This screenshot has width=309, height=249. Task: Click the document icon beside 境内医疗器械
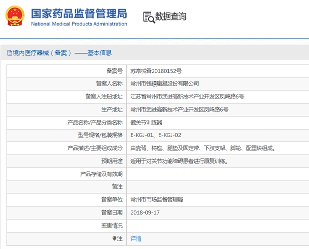click(10, 52)
